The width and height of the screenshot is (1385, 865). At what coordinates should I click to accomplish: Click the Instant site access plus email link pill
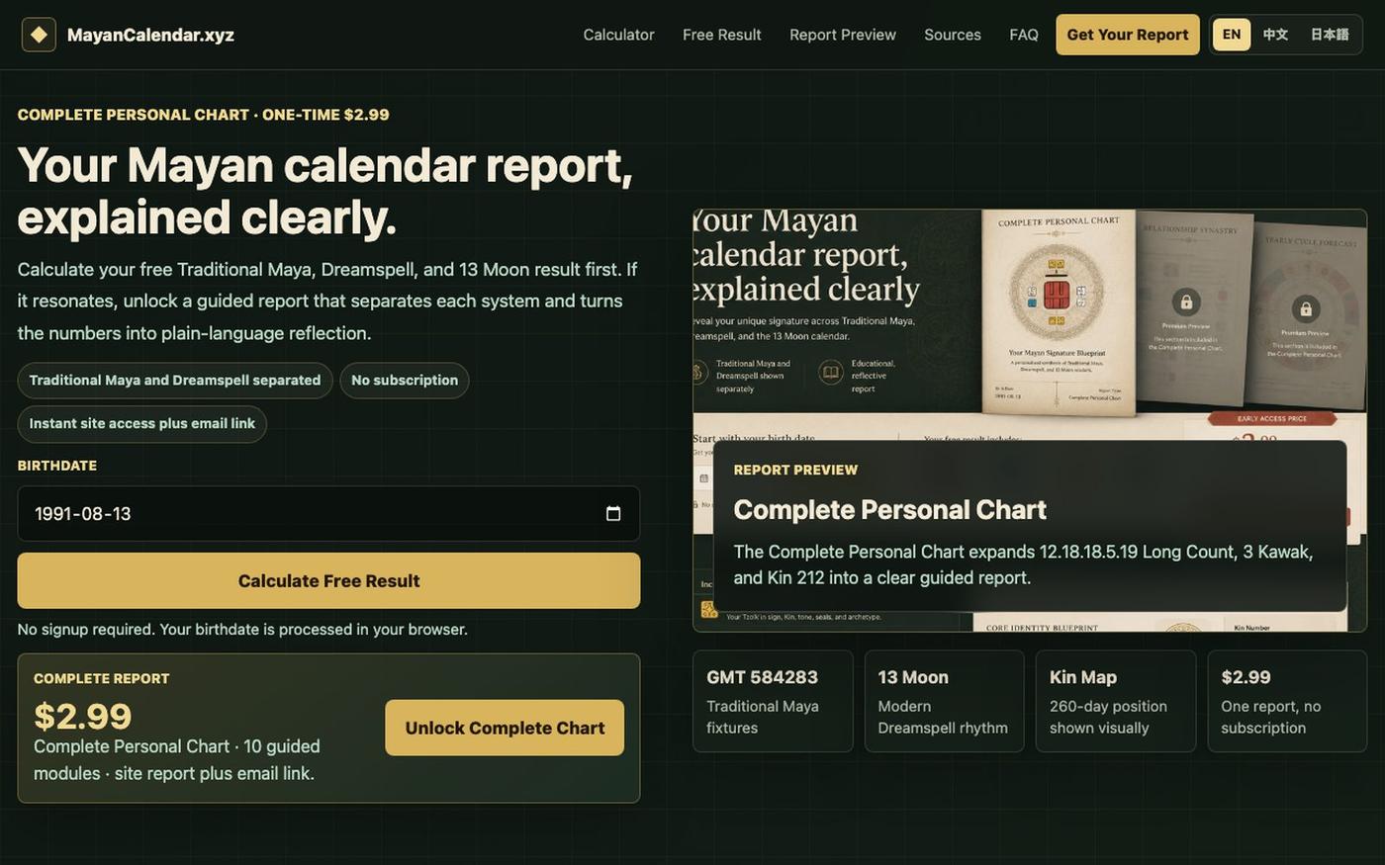point(142,424)
